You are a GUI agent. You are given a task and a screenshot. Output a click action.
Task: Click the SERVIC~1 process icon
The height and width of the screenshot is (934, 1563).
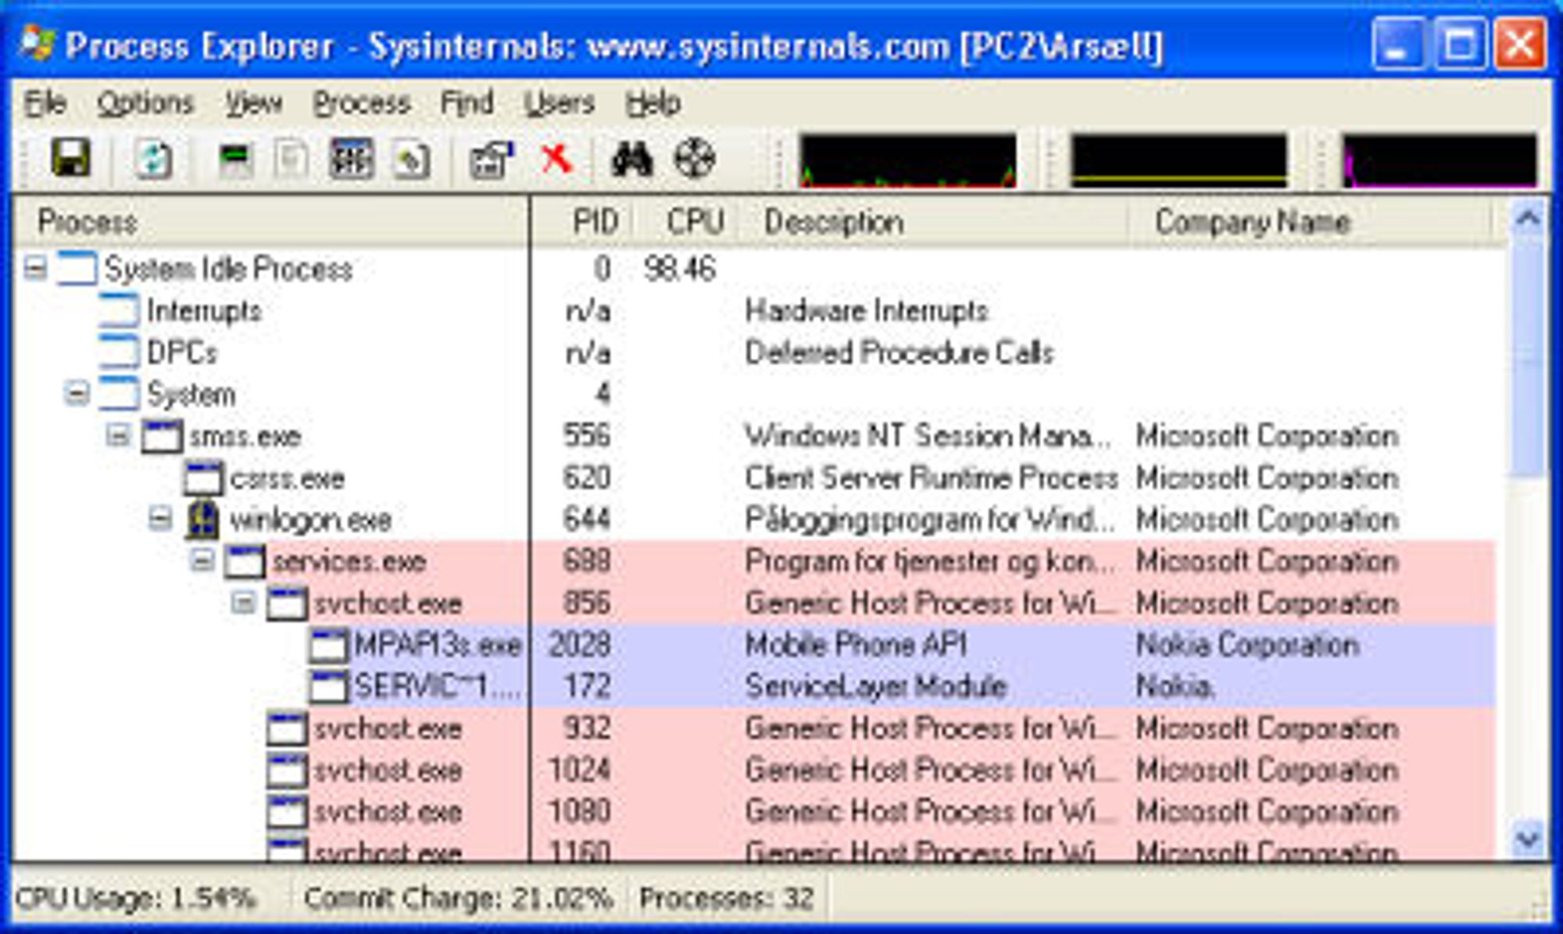coord(328,686)
